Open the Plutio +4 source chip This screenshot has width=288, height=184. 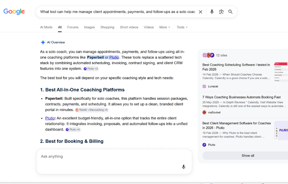coord(73,130)
